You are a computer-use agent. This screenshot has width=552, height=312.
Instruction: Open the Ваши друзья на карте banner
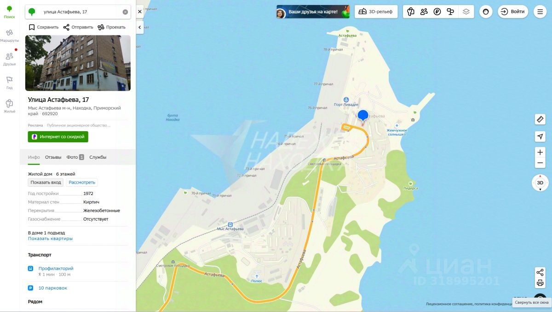coord(313,12)
